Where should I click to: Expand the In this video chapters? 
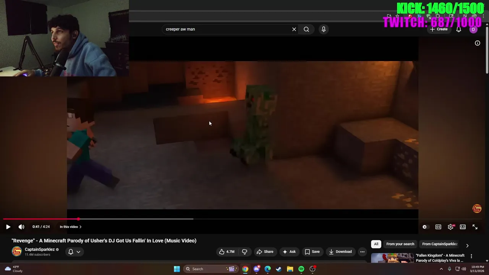pyautogui.click(x=71, y=227)
